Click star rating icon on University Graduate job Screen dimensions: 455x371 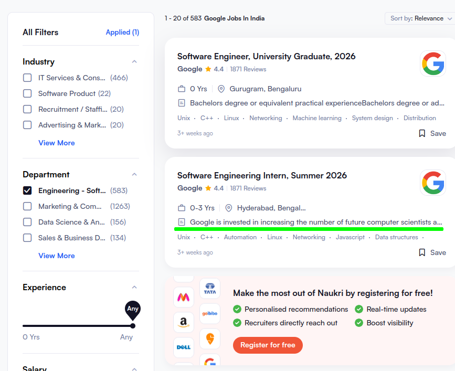[208, 69]
